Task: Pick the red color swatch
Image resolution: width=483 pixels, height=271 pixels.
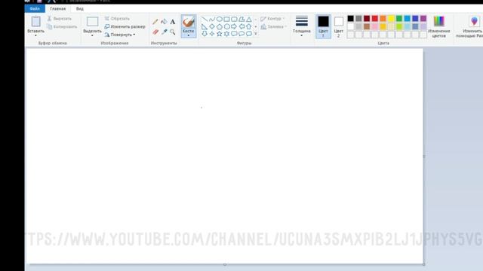Action: (x=375, y=19)
